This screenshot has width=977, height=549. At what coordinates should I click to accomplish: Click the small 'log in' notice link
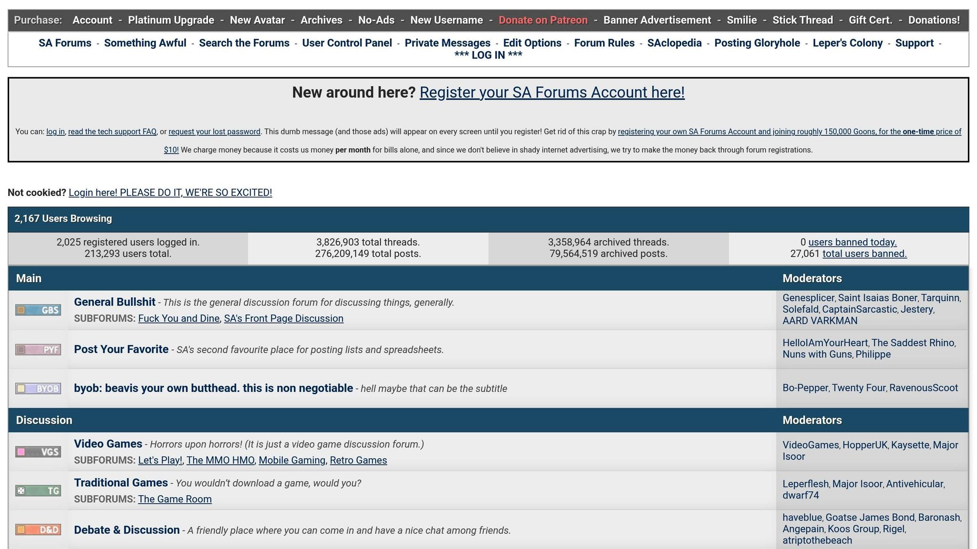pyautogui.click(x=55, y=132)
